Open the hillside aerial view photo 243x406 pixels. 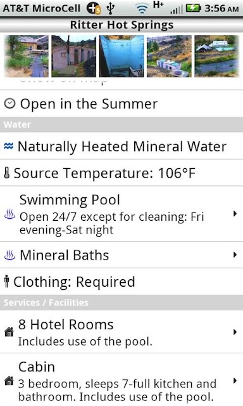(169, 56)
